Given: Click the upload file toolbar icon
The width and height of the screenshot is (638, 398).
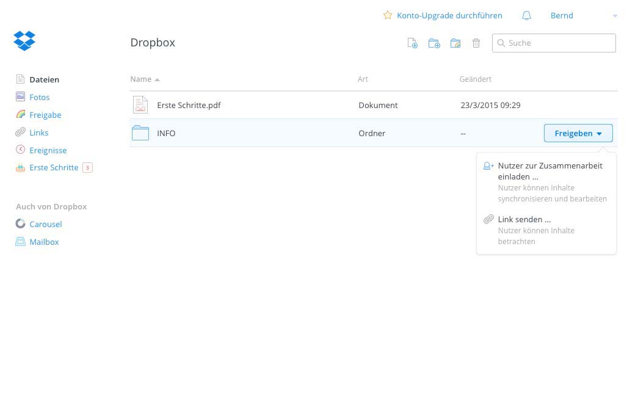Looking at the screenshot, I should 413,43.
